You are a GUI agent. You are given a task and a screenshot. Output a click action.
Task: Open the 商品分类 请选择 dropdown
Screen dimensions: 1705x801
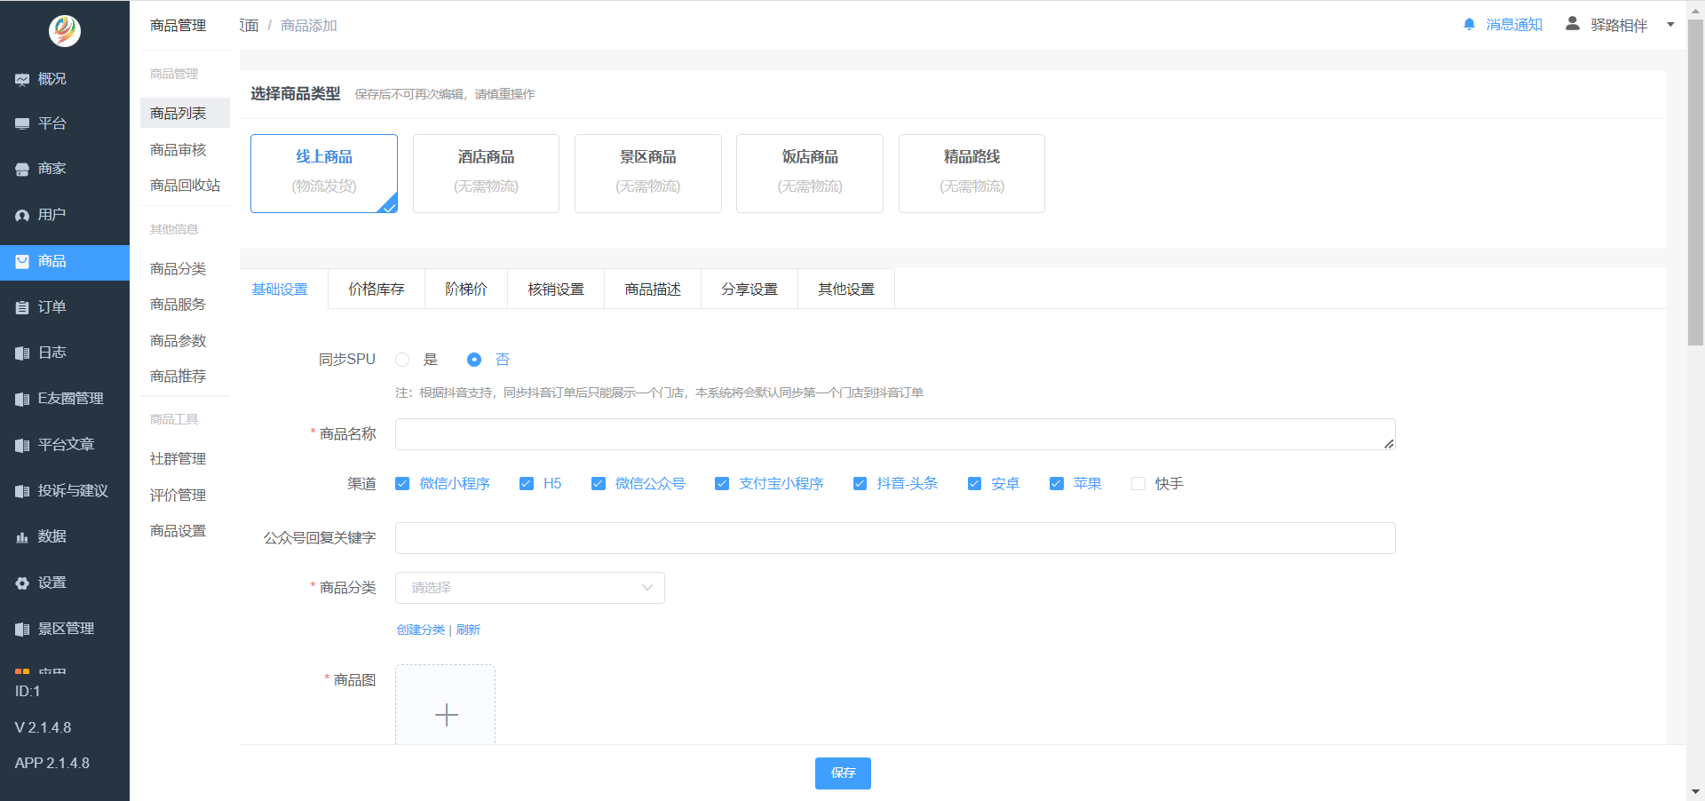(x=530, y=588)
